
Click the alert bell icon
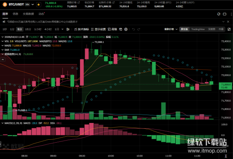tap(219, 14)
